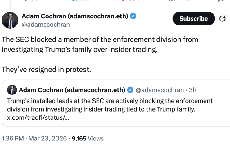Screen dimensions: 230x151
Task: Click the verified badge inside the quoted post
Action: tap(130, 90)
